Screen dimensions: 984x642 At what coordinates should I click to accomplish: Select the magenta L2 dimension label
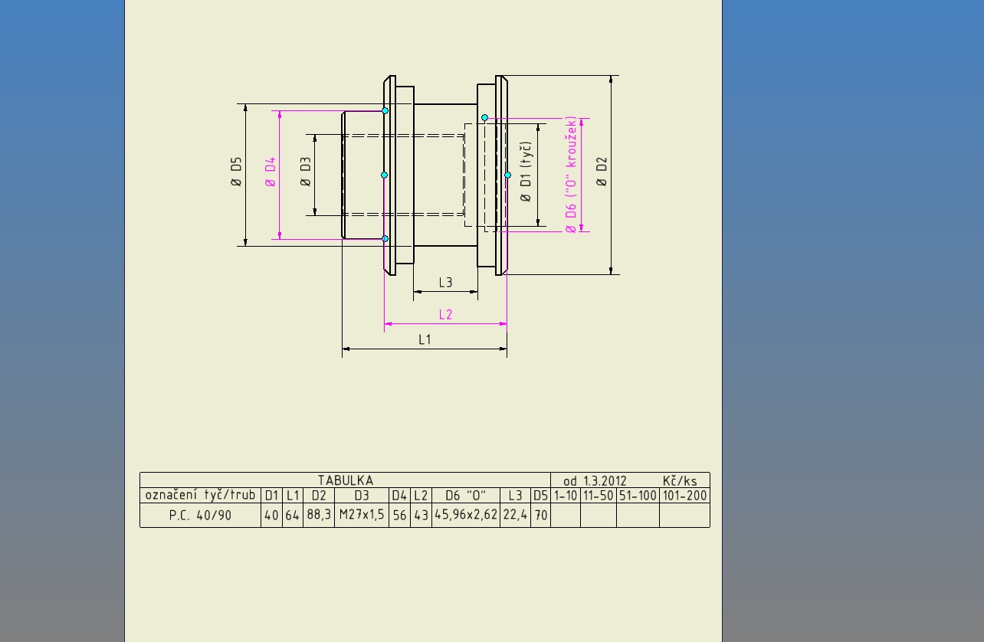[445, 315]
